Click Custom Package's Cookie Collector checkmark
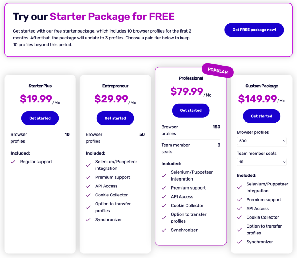The height and width of the screenshot is (258, 297). [240, 217]
